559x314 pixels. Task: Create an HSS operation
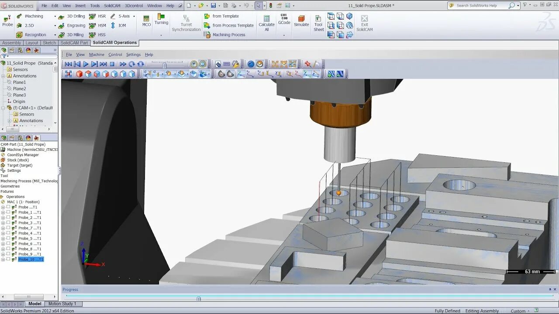(x=97, y=35)
